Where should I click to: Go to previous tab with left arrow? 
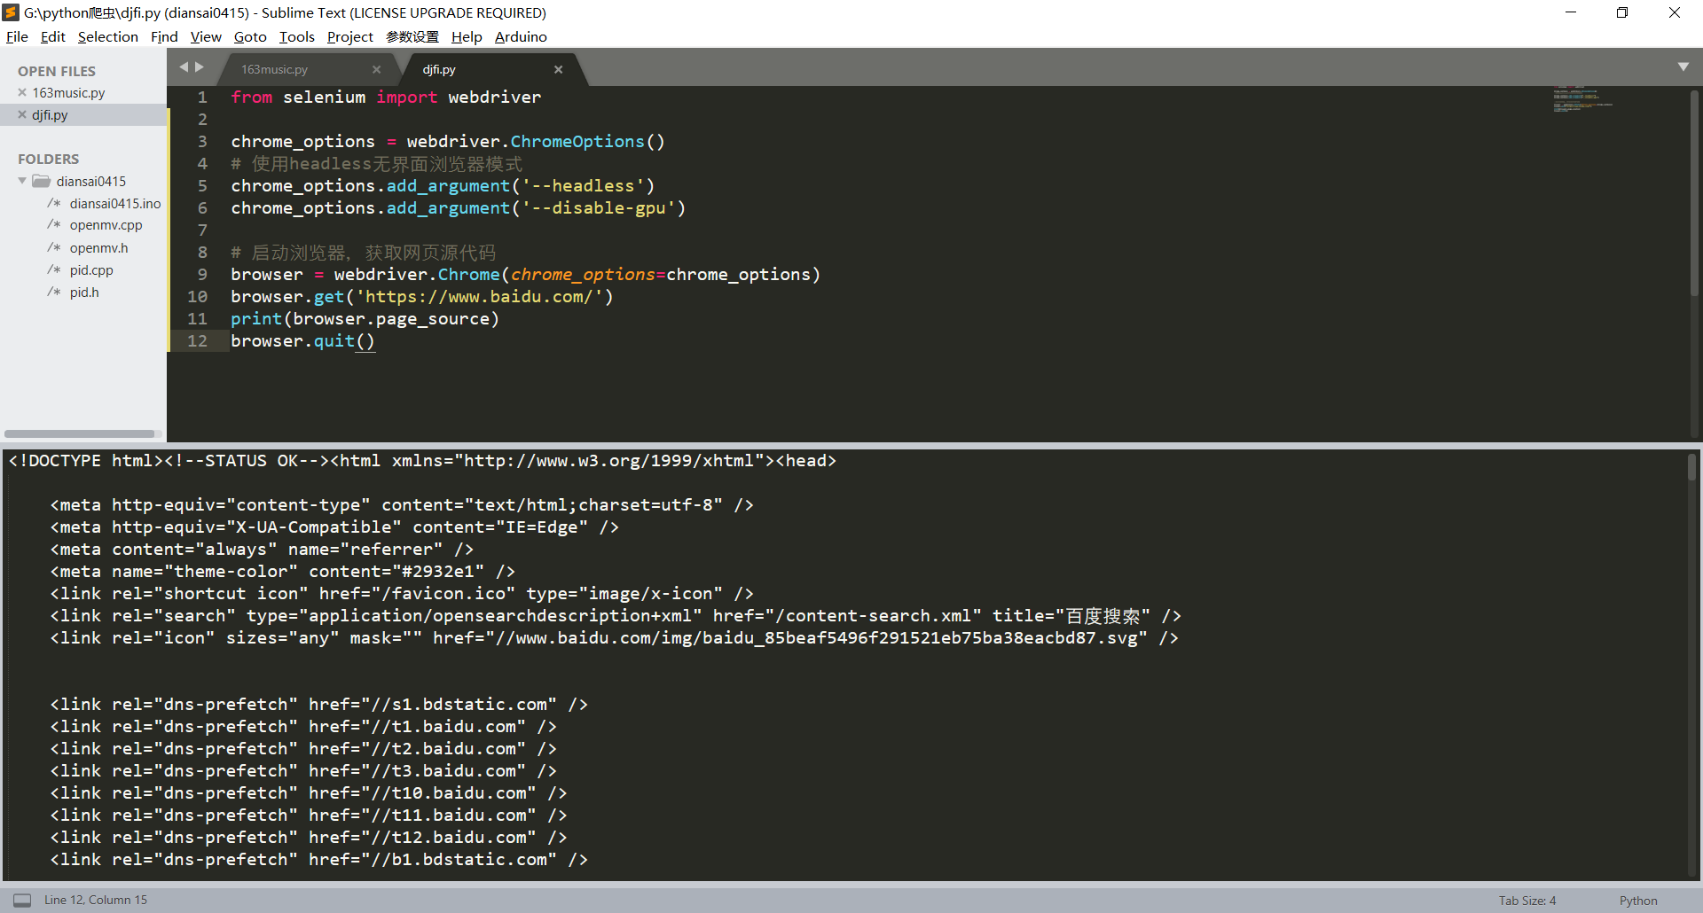pyautogui.click(x=184, y=66)
